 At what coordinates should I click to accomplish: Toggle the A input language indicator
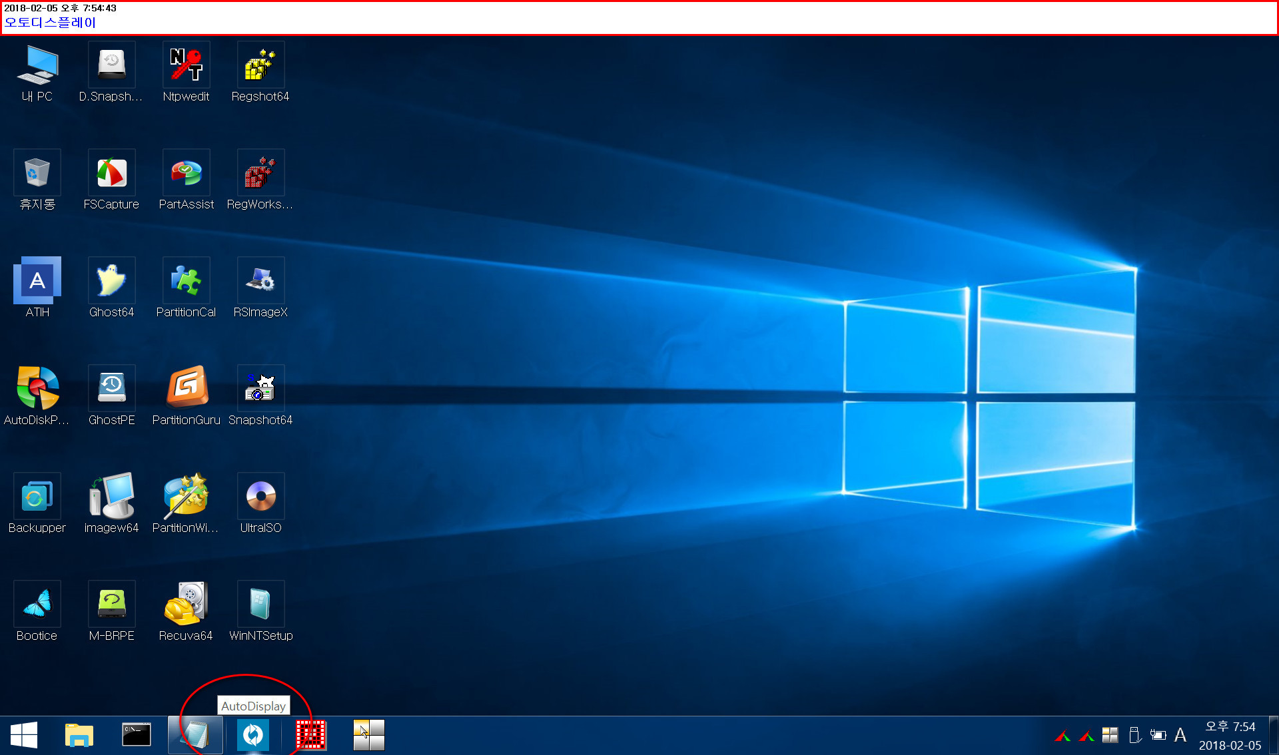[1180, 735]
